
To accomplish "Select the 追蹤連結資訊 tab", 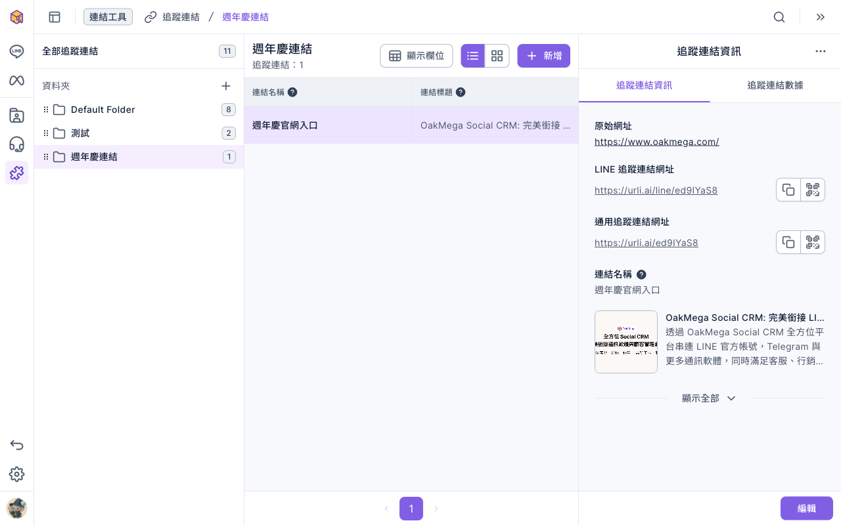I will pos(645,85).
